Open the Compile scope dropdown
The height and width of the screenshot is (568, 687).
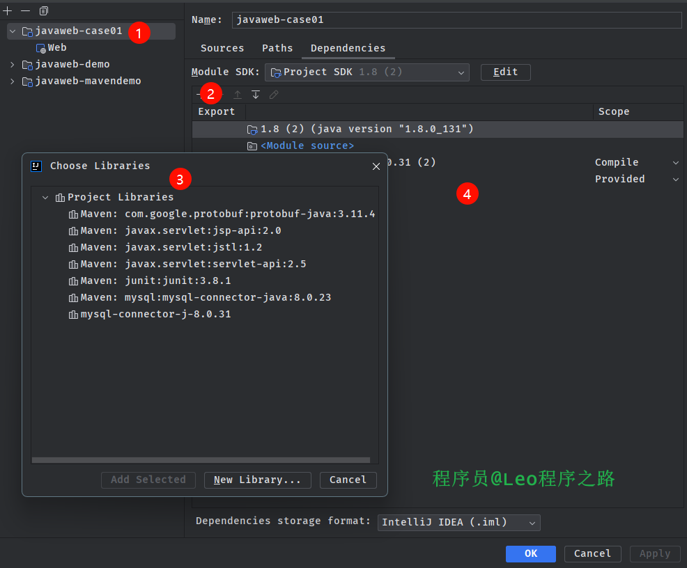(x=675, y=163)
